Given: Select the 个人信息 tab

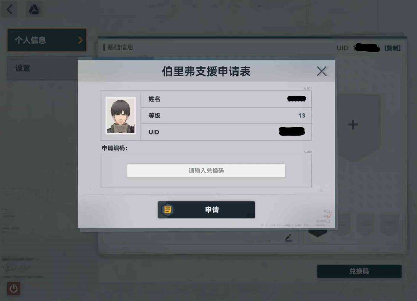Looking at the screenshot, I should tap(47, 40).
